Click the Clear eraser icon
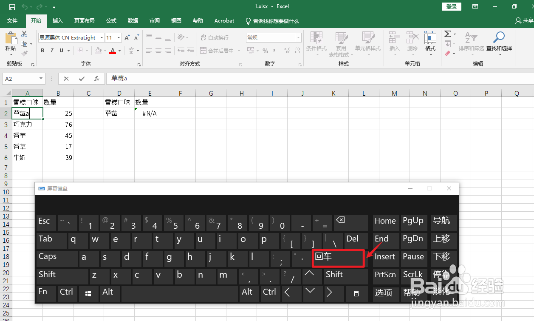Viewport: 534px width, 321px height. coord(447,54)
